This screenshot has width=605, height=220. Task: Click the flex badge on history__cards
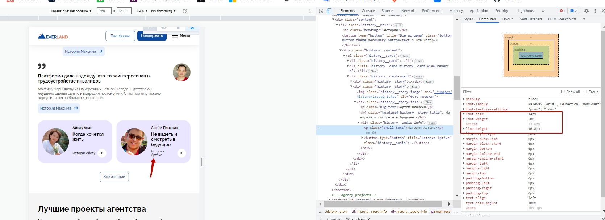[405, 56]
